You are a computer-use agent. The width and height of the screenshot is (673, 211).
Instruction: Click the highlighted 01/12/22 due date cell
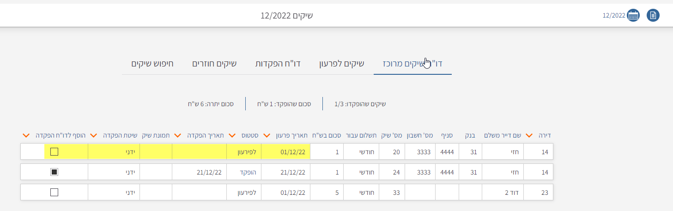(x=286, y=151)
